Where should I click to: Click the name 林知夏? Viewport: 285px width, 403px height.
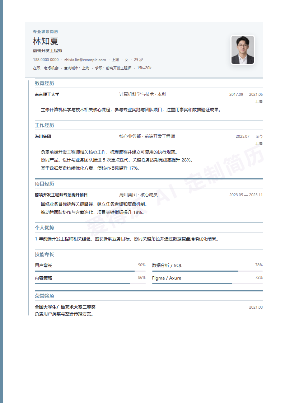pos(46,41)
